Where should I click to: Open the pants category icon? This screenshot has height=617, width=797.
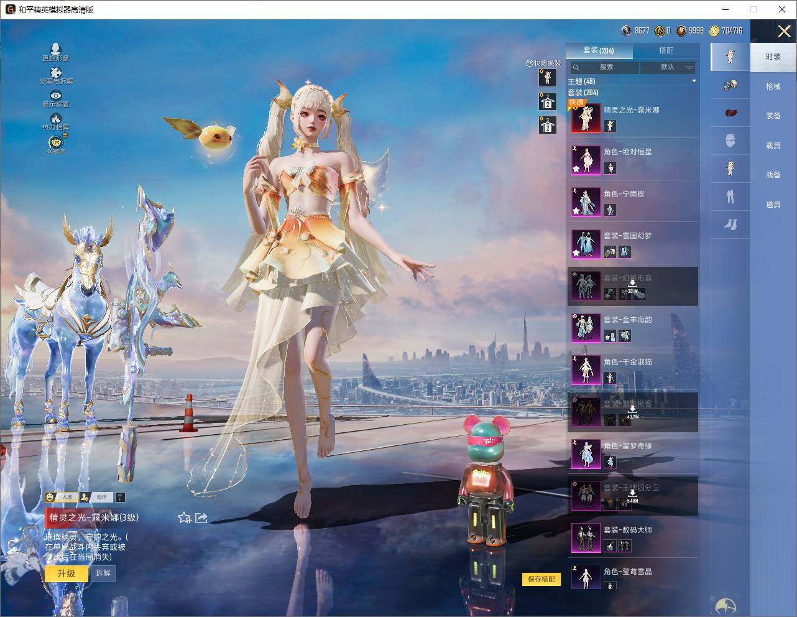[730, 197]
